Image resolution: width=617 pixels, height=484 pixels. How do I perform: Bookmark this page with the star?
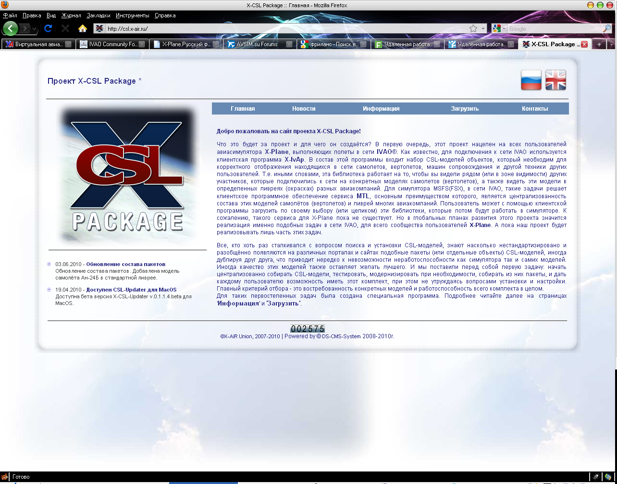[x=473, y=28]
